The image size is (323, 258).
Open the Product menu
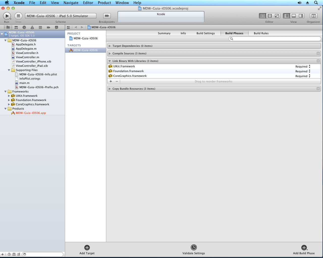tap(104, 3)
